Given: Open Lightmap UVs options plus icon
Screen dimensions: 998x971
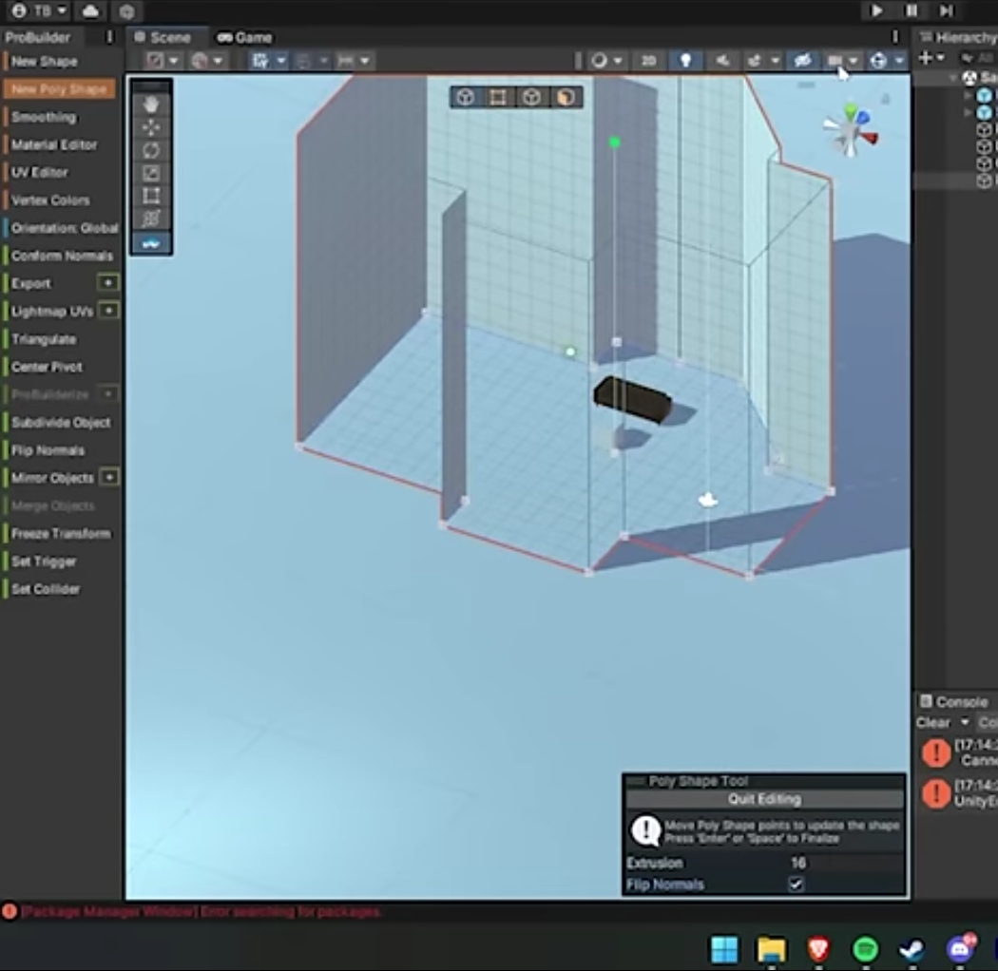Looking at the screenshot, I should (109, 311).
